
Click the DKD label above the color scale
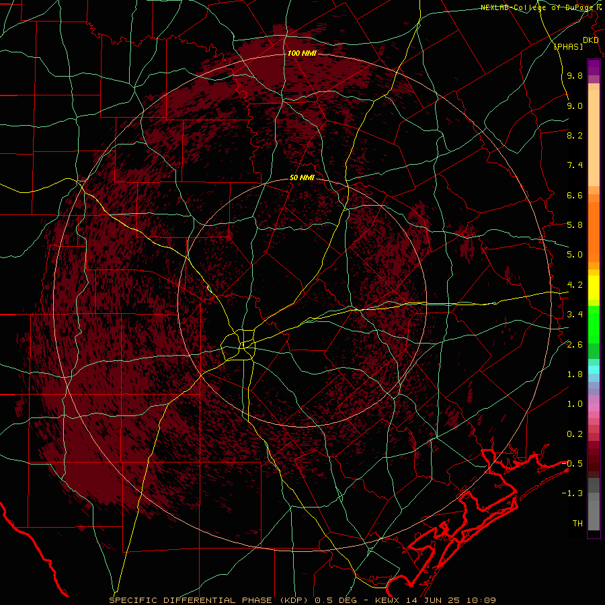[591, 40]
